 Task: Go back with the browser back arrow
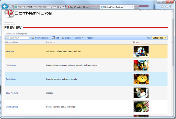pyautogui.click(x=5, y=7)
